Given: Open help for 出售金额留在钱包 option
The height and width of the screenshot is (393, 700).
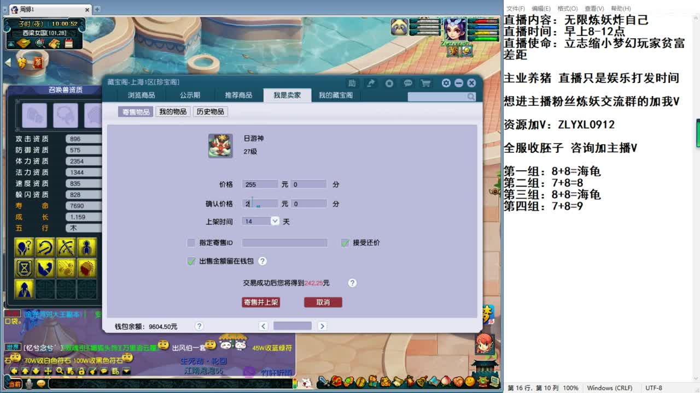Looking at the screenshot, I should (262, 261).
